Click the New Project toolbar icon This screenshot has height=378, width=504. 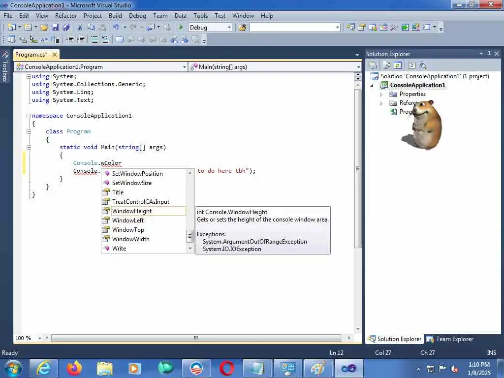click(12, 28)
